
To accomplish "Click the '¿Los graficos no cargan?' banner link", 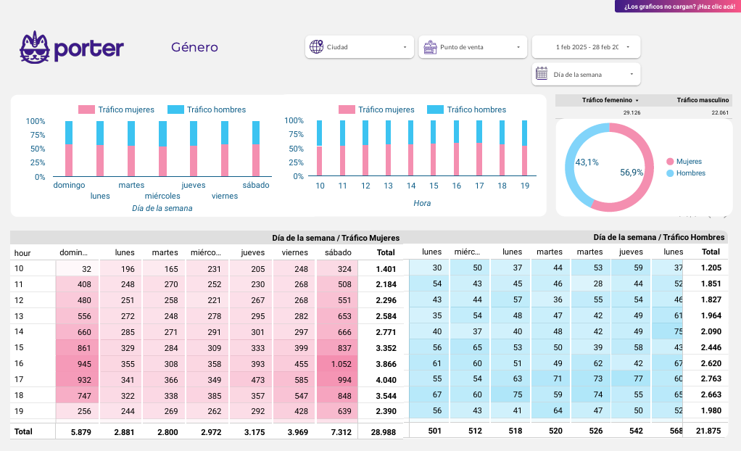I will coord(679,6).
